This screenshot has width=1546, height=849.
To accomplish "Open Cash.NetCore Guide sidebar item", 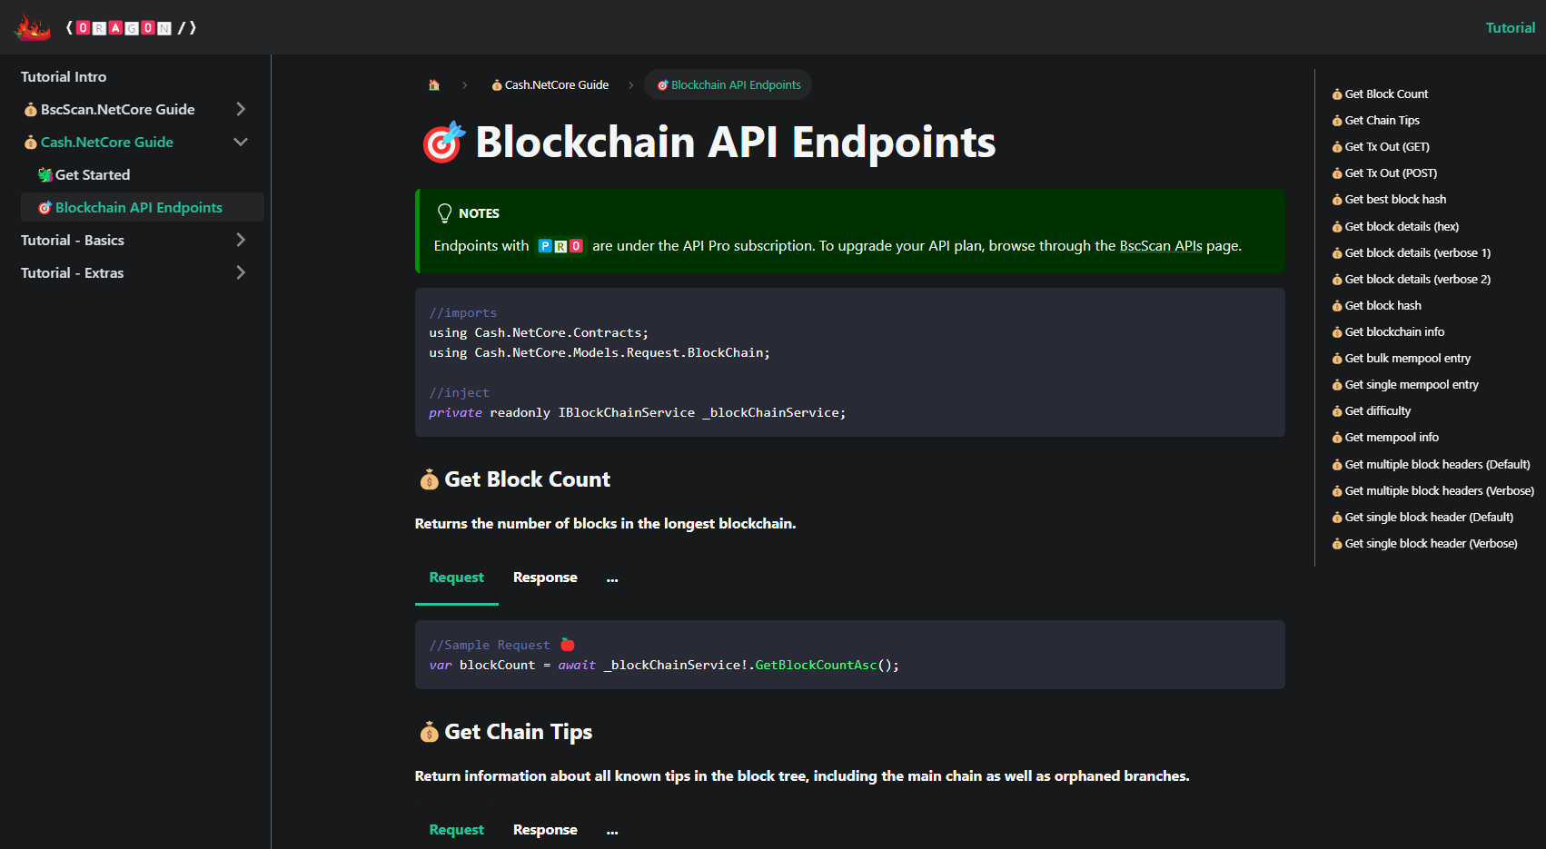I will click(107, 143).
